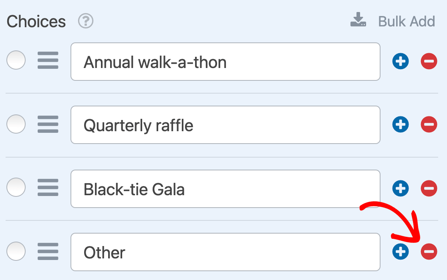
Task: Add a choice after Annual walk-a-thon
Action: [401, 61]
